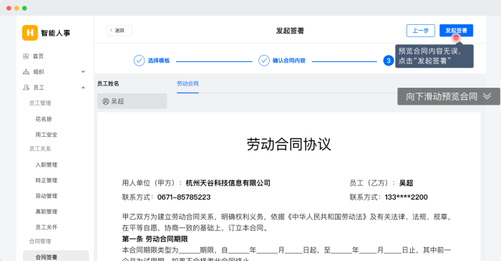The height and width of the screenshot is (261, 501).
Task: Select 合同签署 in the sidebar
Action: pos(56,256)
